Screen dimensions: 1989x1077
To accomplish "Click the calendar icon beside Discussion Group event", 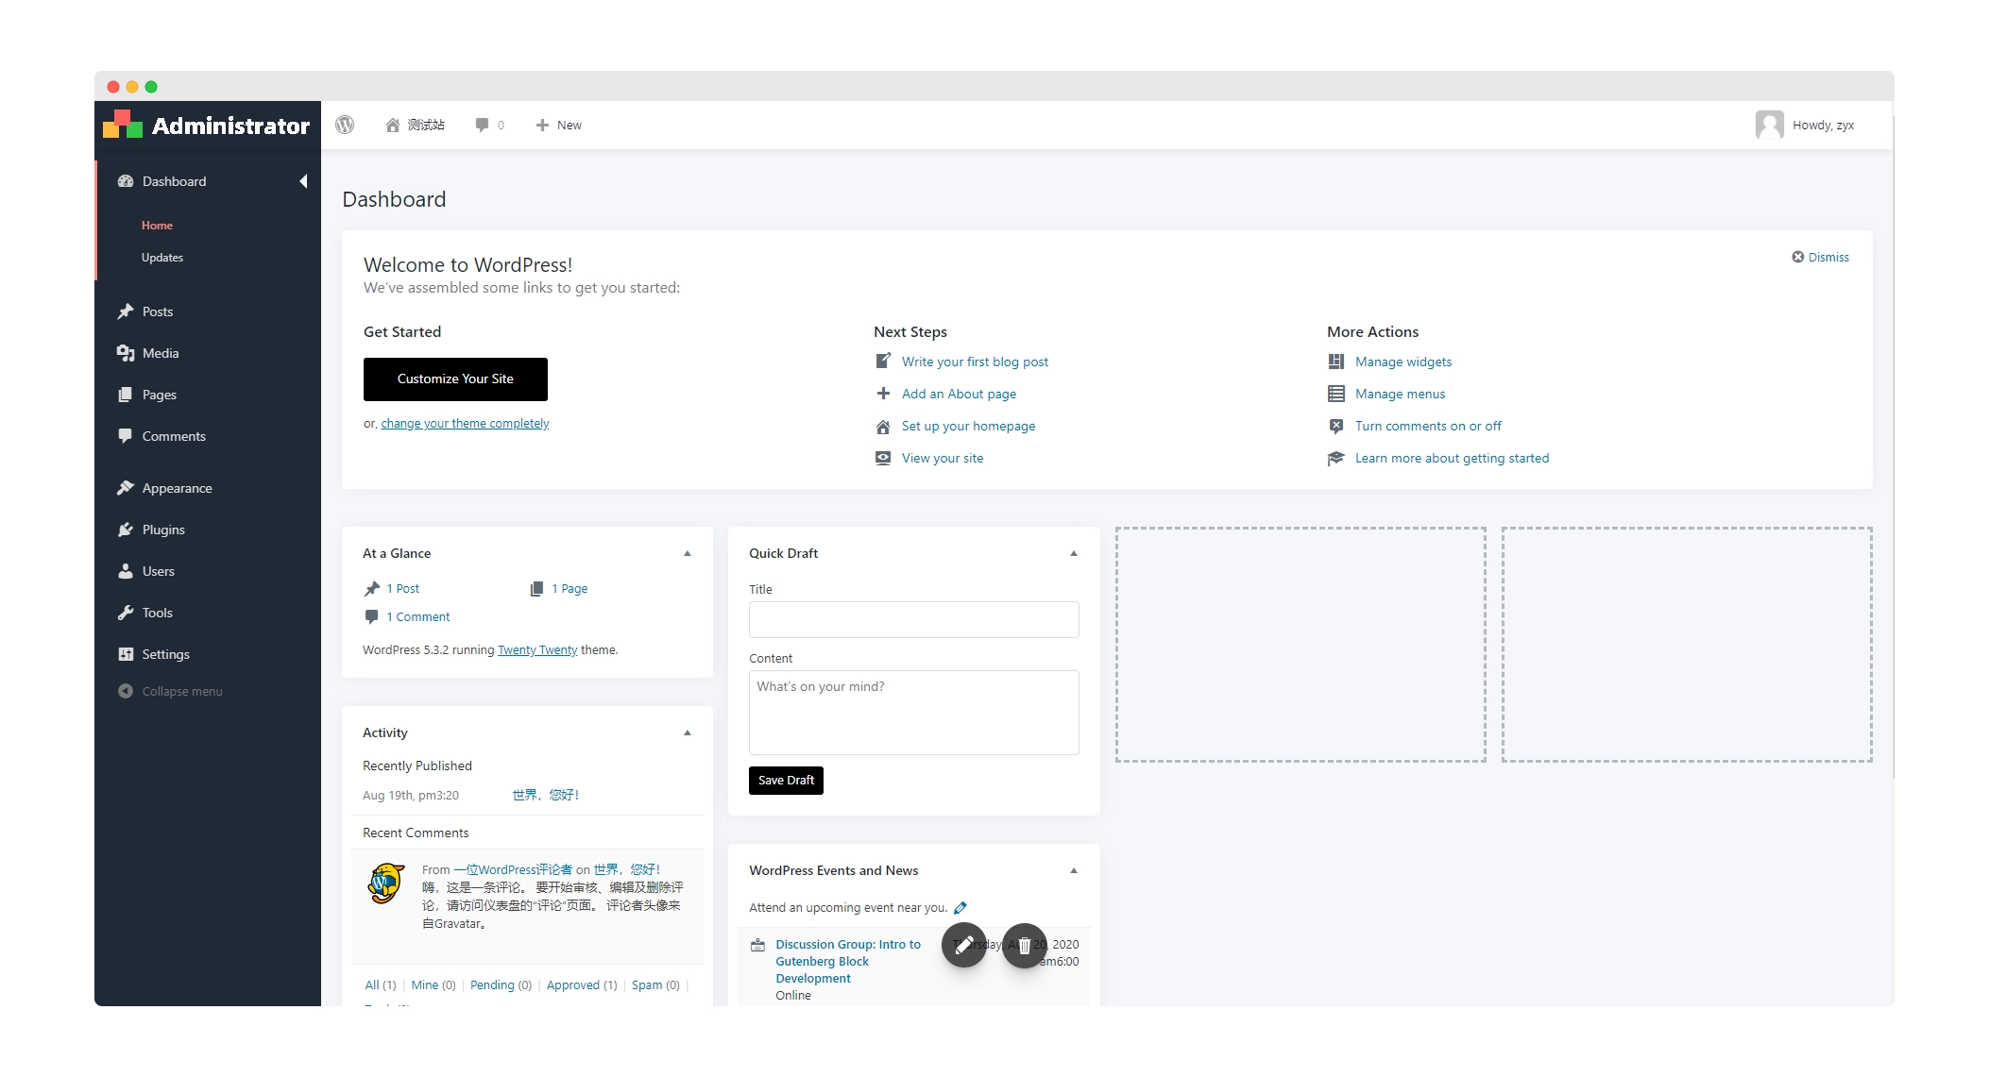I will 757,945.
